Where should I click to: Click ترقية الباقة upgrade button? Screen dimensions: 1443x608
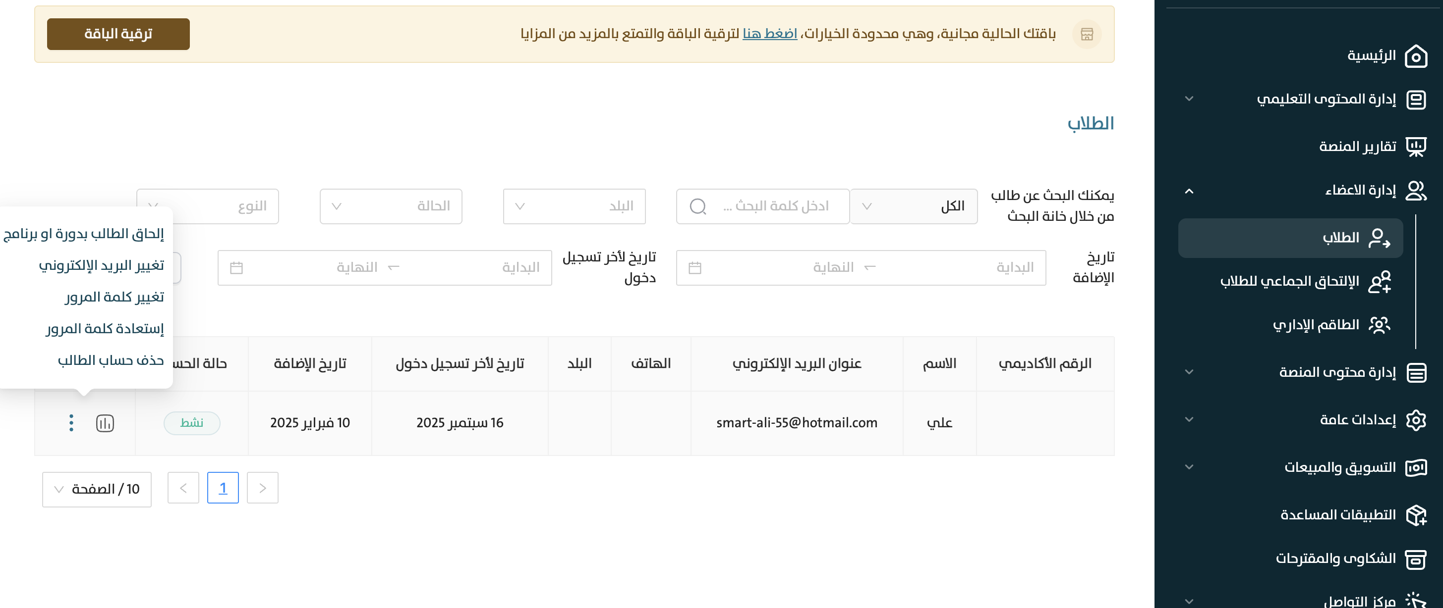click(x=118, y=34)
